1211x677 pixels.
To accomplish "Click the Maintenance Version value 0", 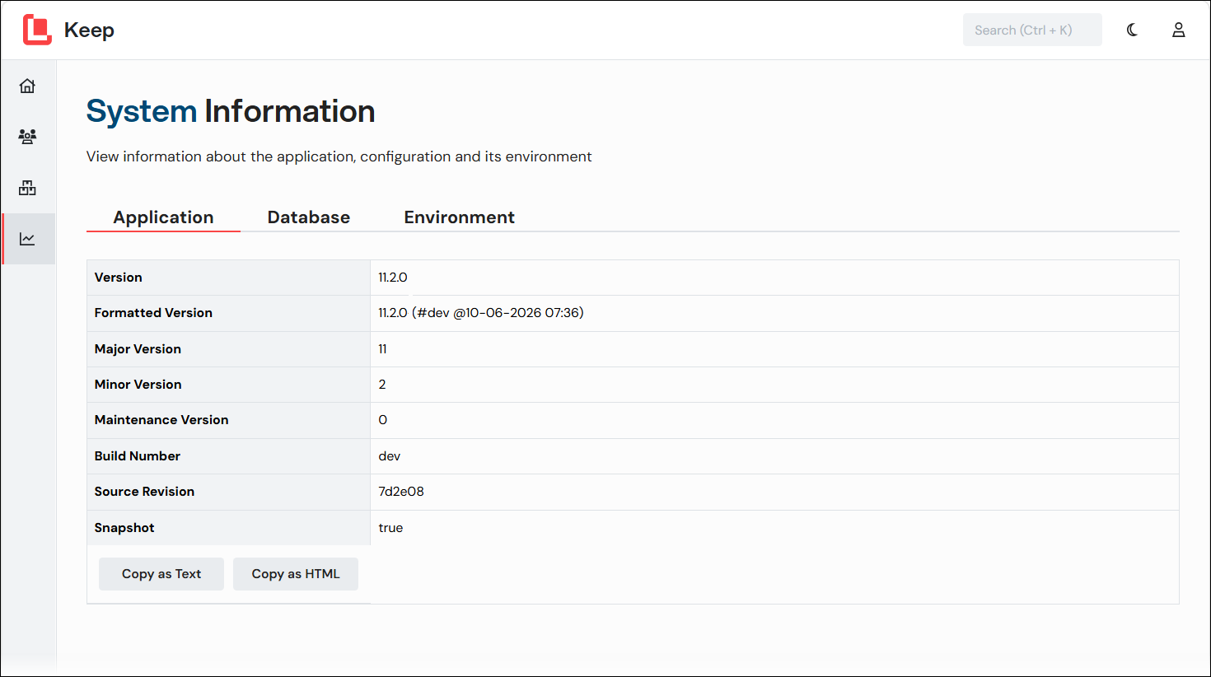I will [x=382, y=420].
